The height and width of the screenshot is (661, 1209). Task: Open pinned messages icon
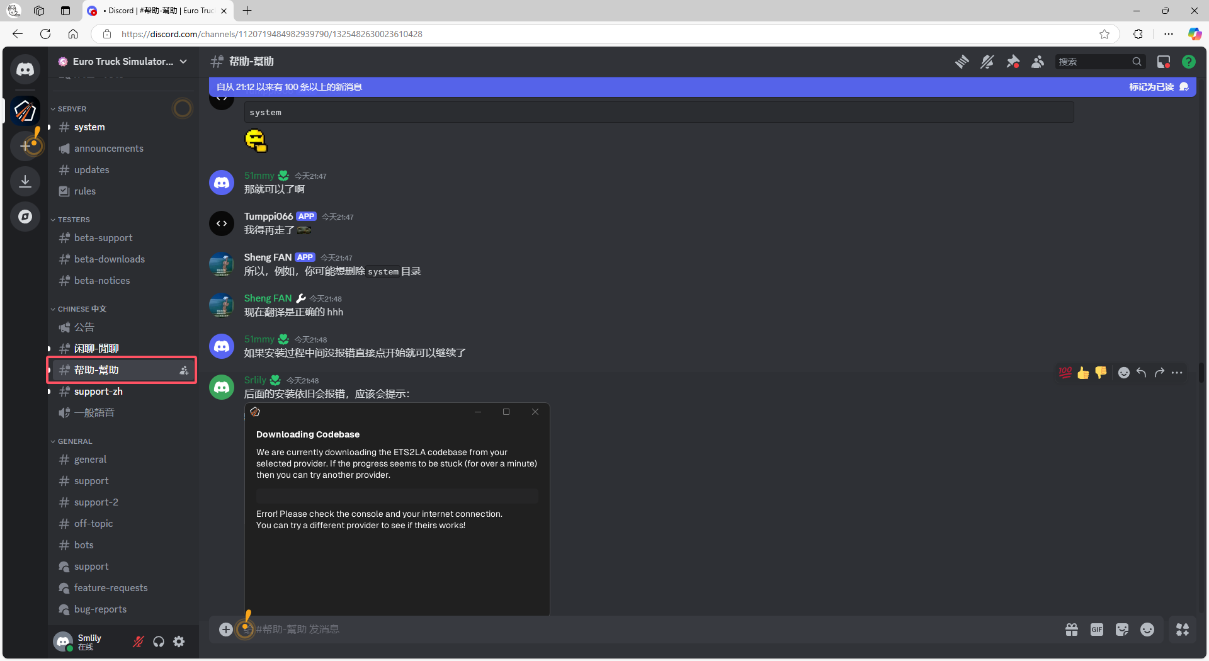[1013, 62]
